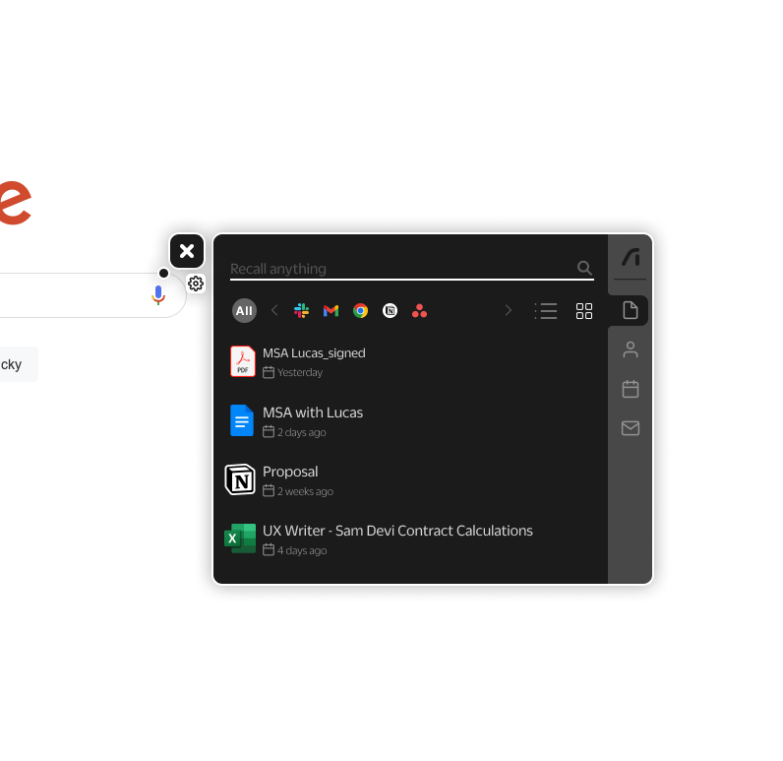Filter results by Gmail
Screen dimensions: 783x761
point(331,311)
